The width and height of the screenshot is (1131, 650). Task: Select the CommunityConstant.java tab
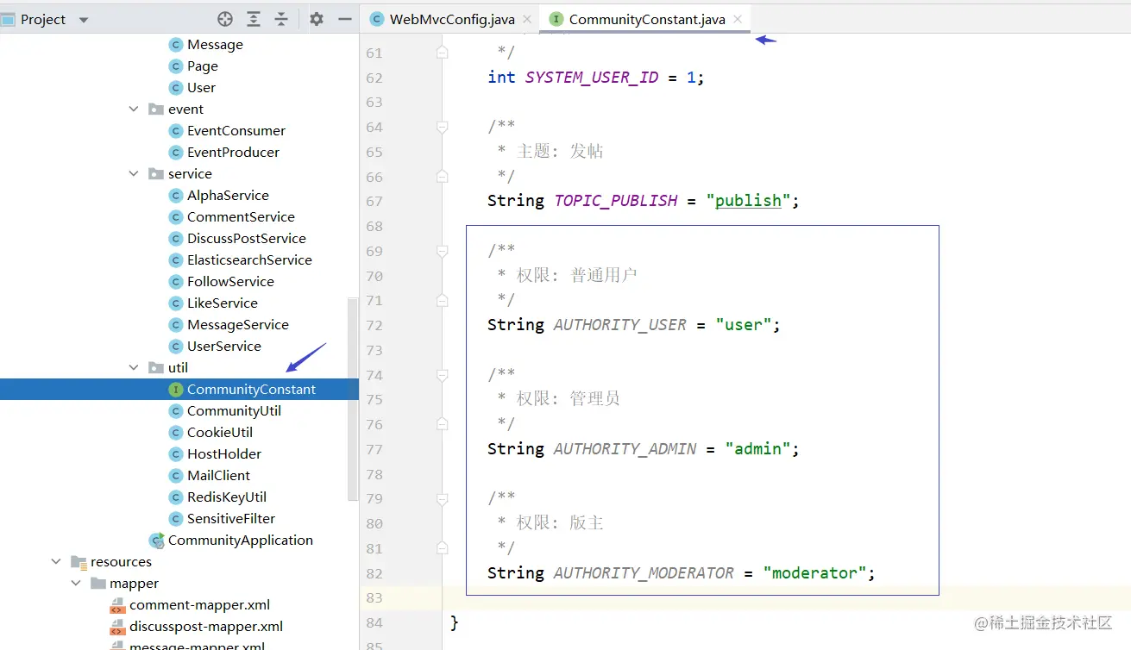point(647,19)
